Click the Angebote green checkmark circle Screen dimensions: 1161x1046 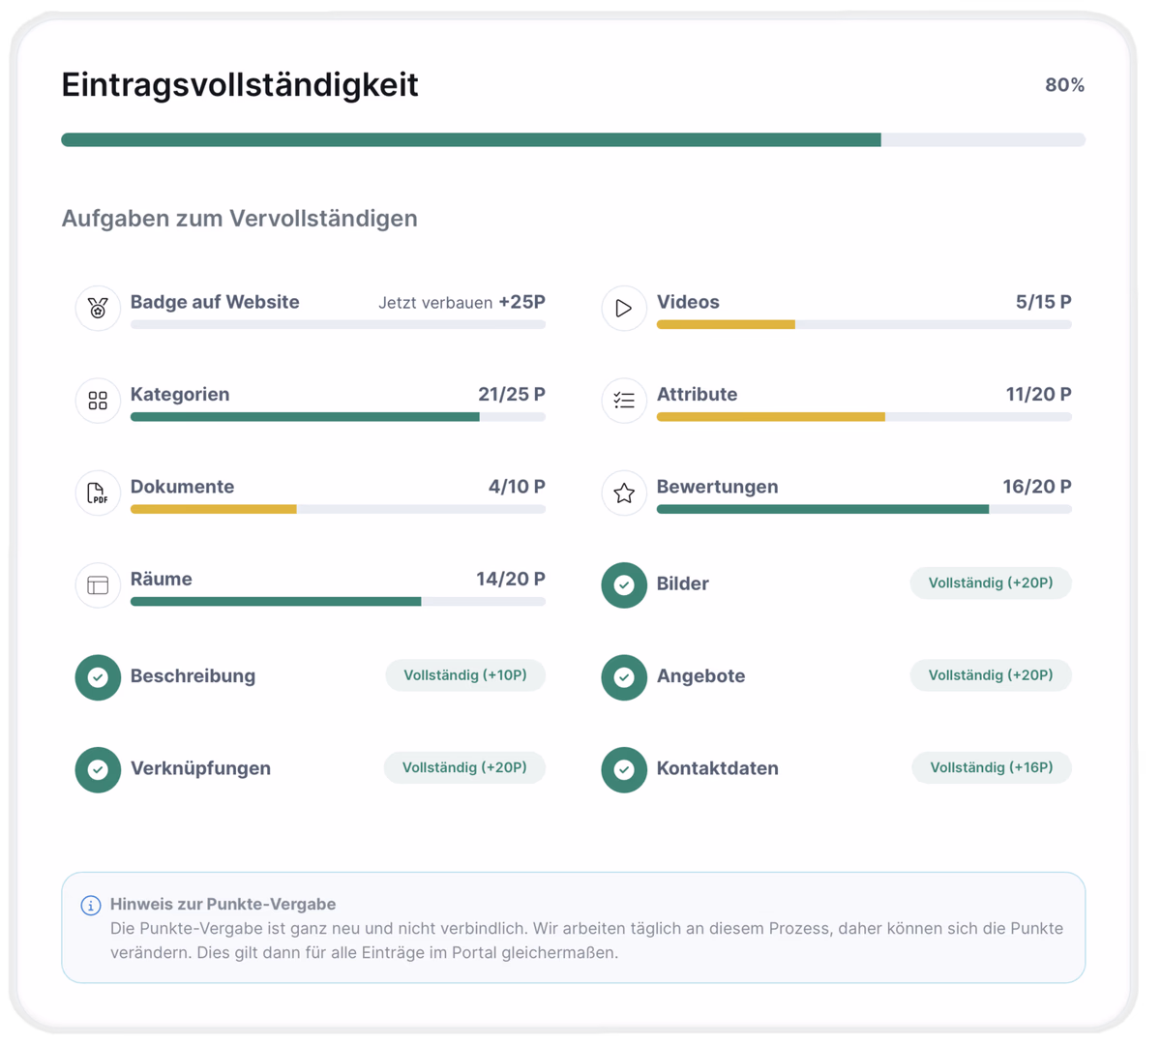[x=624, y=677]
